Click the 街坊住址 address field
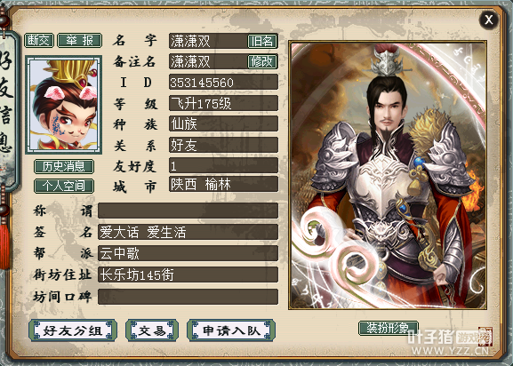 point(188,274)
